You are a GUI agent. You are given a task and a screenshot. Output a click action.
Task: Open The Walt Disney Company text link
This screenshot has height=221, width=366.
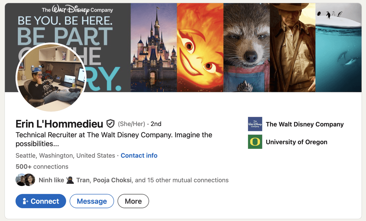(x=305, y=124)
